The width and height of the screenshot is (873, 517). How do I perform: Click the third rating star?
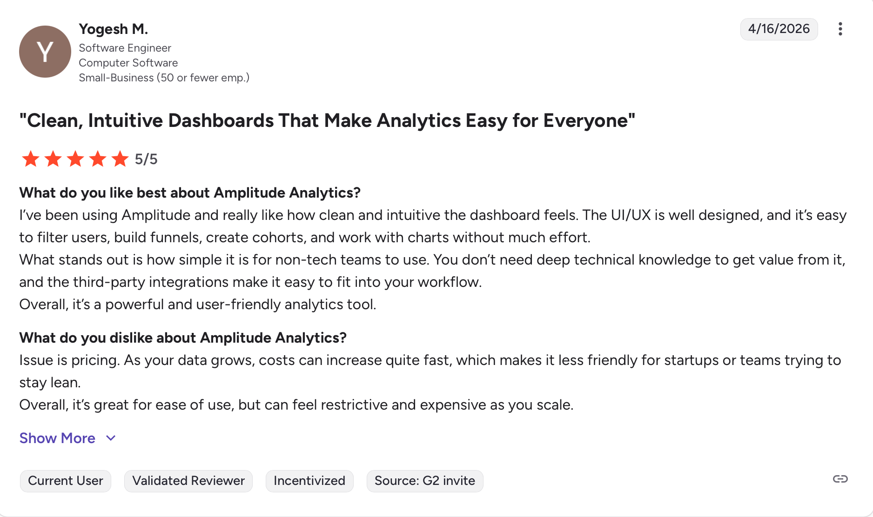[75, 159]
